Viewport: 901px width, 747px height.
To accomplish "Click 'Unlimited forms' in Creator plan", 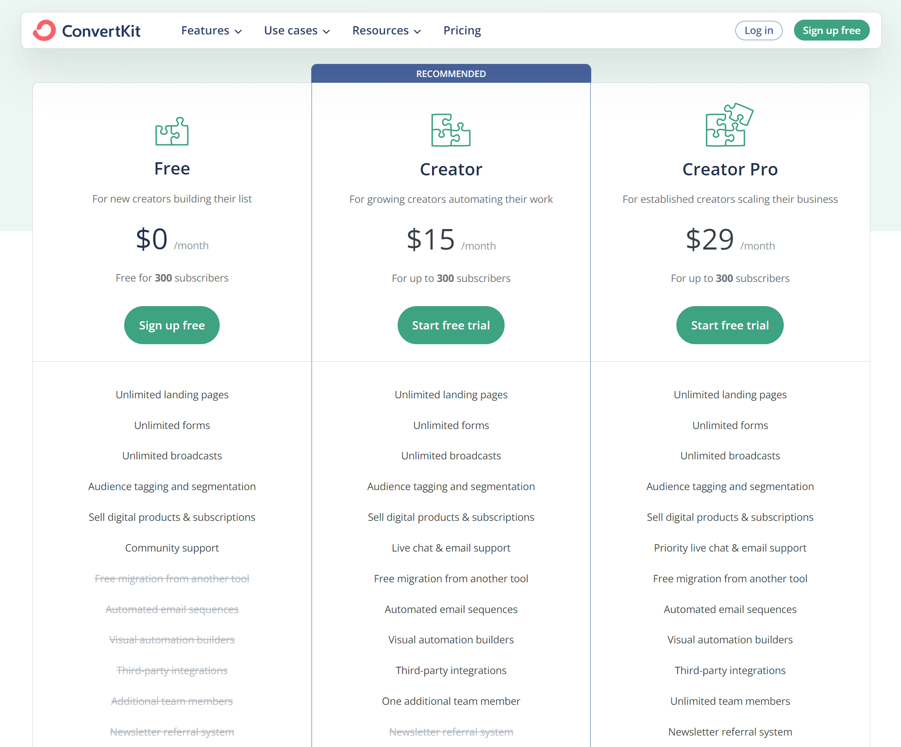I will pos(451,425).
